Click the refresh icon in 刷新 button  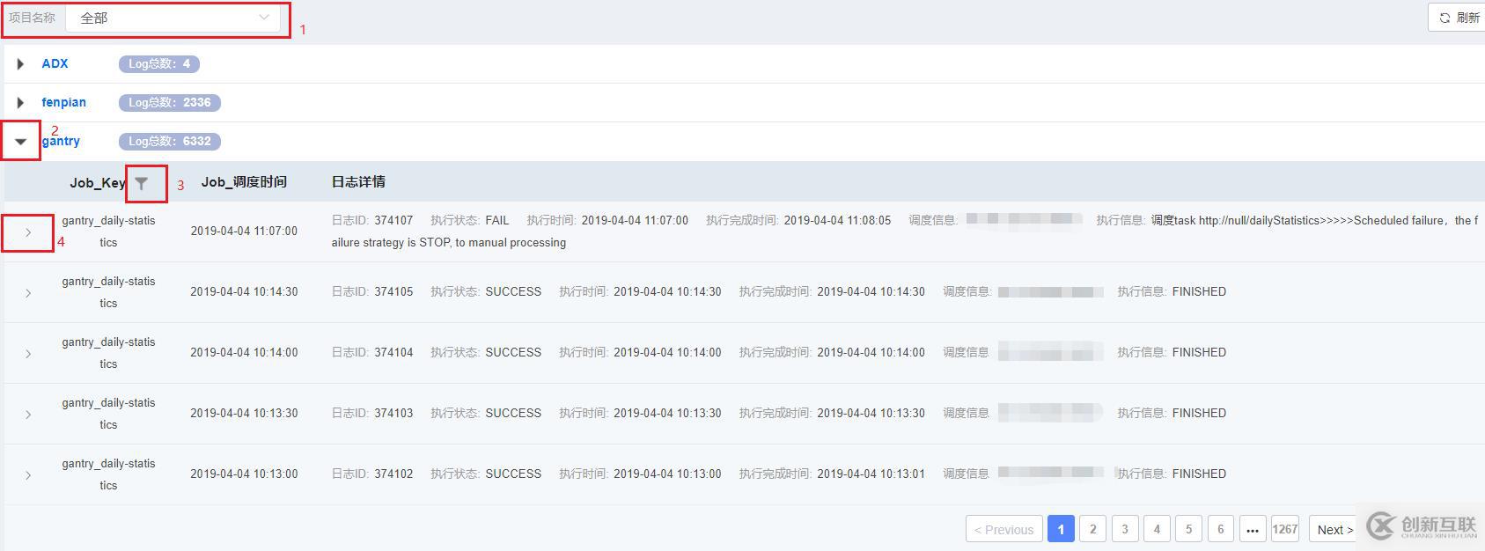(x=1445, y=18)
